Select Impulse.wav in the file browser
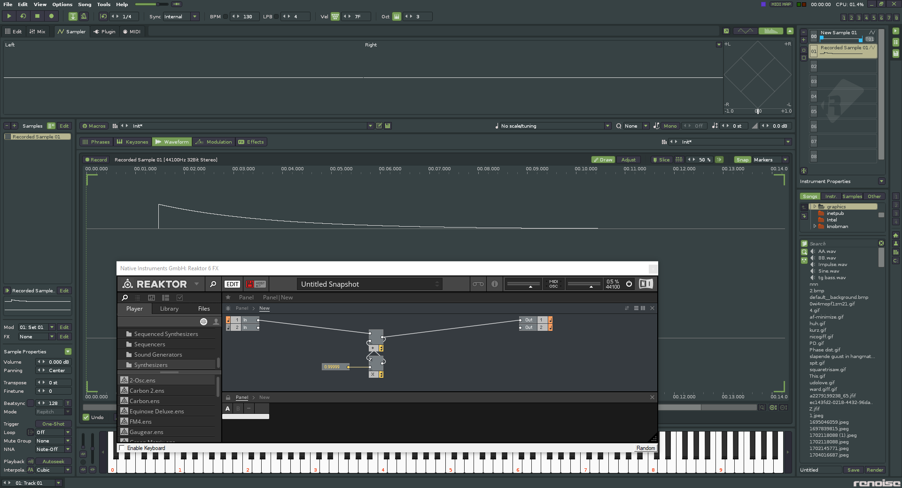Screen dimensions: 902x488 pyautogui.click(x=832, y=265)
